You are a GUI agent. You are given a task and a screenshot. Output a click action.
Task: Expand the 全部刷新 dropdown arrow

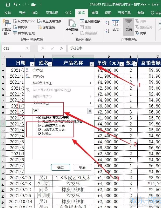[72, 33]
